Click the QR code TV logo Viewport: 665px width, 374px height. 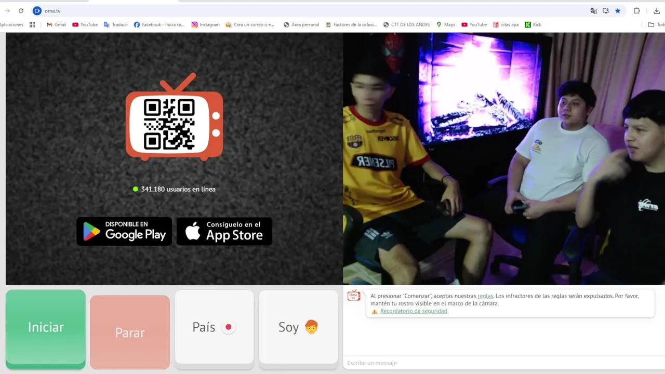tap(175, 117)
